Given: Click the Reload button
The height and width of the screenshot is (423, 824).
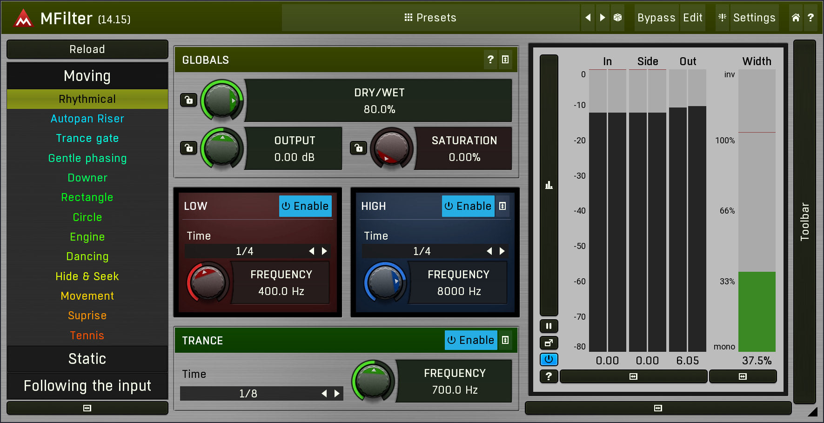Looking at the screenshot, I should 87,49.
